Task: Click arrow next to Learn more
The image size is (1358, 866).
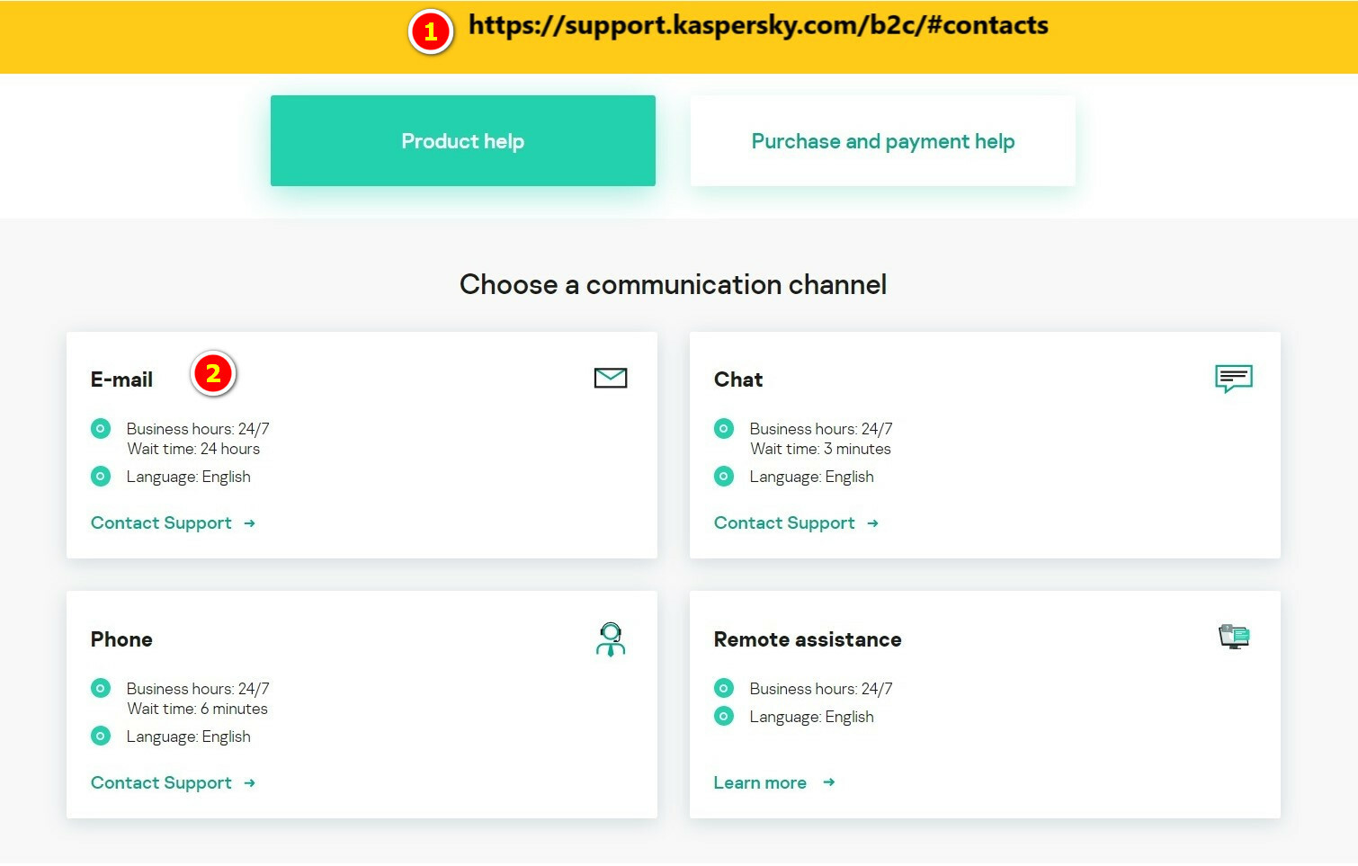Action: point(829,783)
